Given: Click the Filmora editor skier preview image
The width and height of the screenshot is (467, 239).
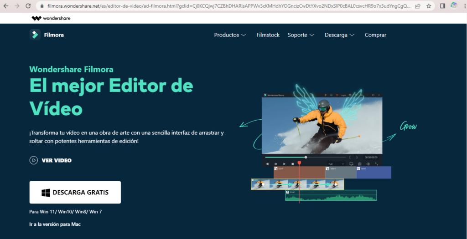Looking at the screenshot, I should (x=322, y=126).
